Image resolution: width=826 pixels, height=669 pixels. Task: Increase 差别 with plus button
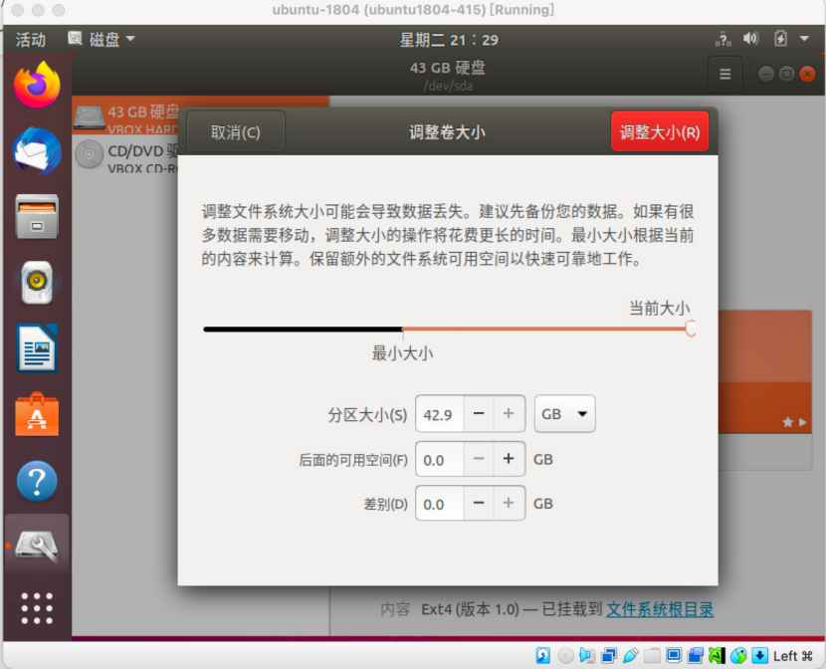point(509,503)
